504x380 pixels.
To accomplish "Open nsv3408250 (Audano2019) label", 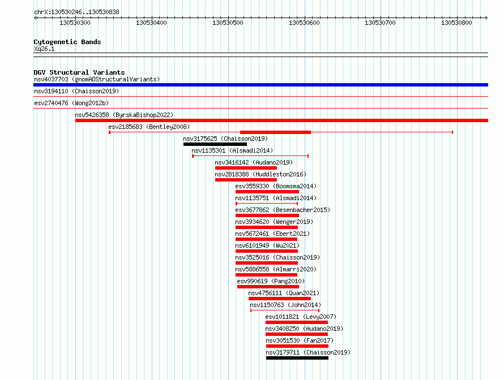I will pyautogui.click(x=305, y=329).
